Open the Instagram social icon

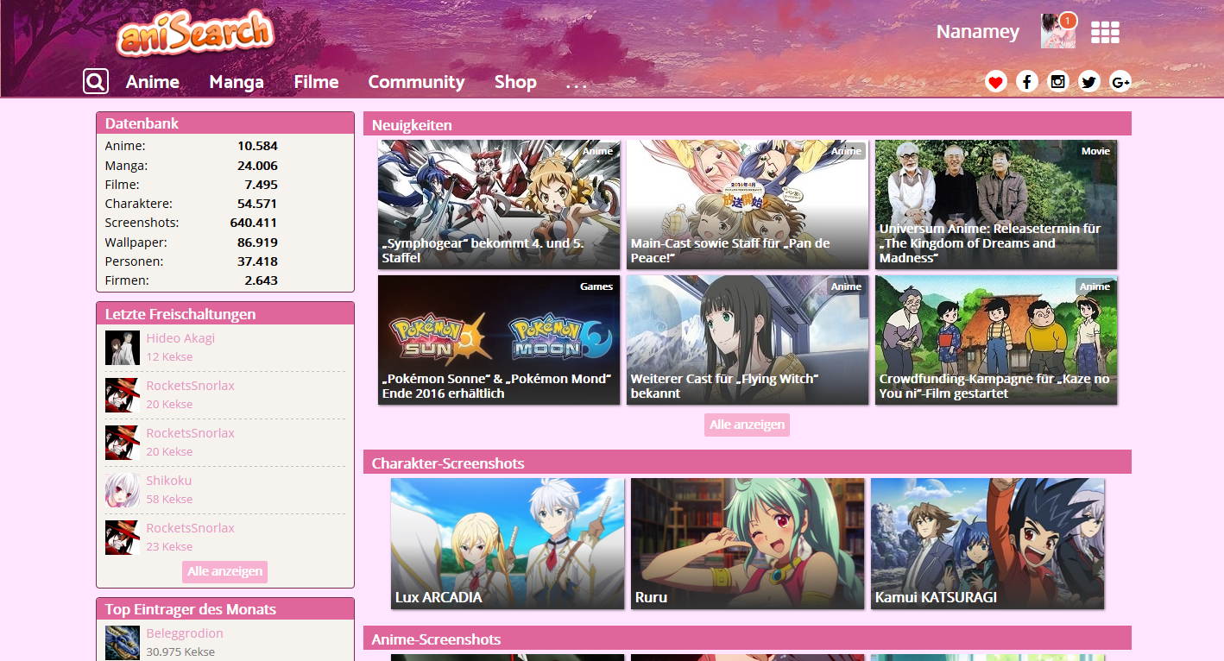click(1057, 82)
